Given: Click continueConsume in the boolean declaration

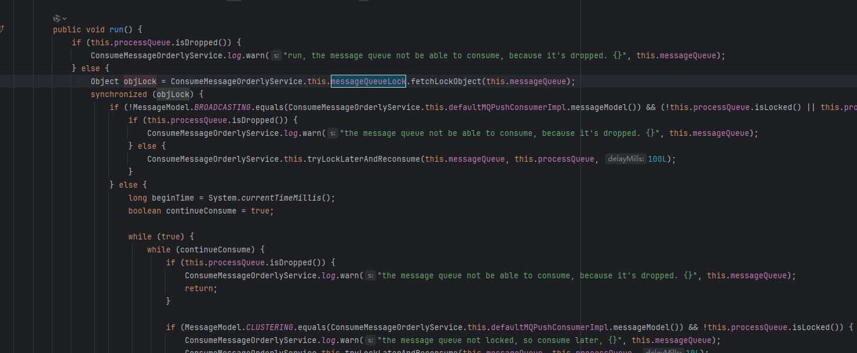Looking at the screenshot, I should coord(201,211).
